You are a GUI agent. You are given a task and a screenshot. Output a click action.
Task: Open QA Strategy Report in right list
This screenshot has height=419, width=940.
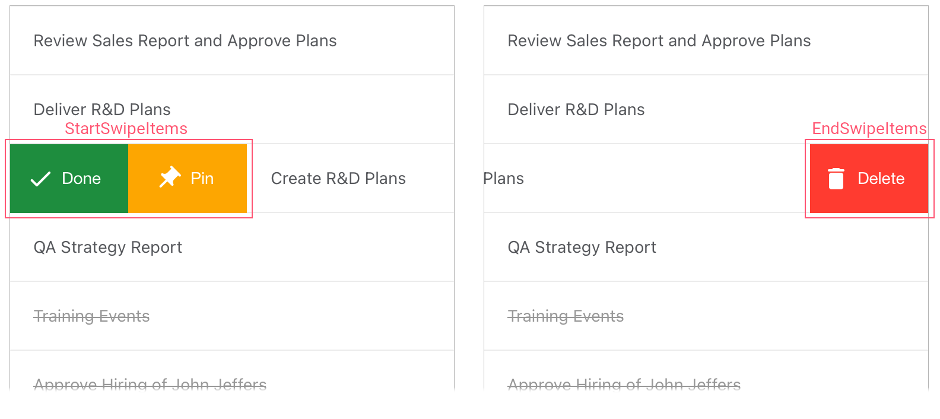coord(582,247)
